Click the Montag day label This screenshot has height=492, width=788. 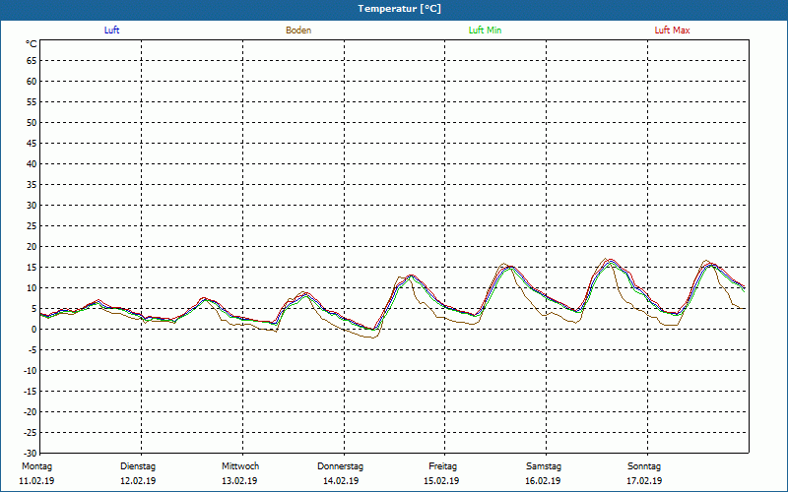point(36,466)
